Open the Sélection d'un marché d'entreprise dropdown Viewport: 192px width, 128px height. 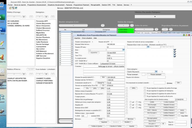pos(155,17)
